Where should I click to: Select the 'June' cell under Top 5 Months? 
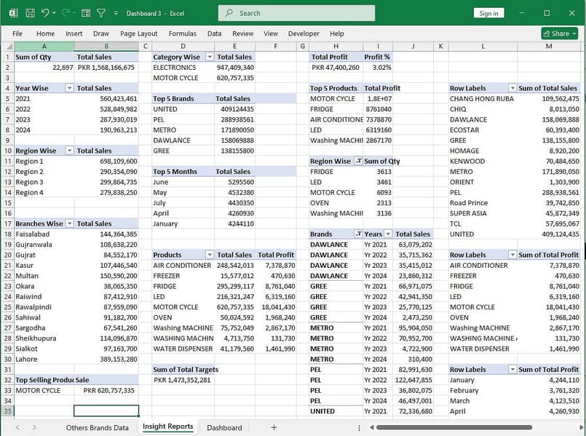(x=183, y=182)
